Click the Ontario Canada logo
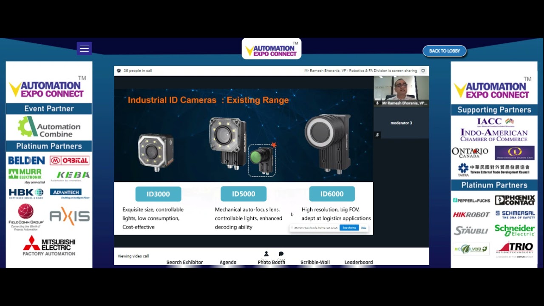Screen dimensions: 544x306 470,153
